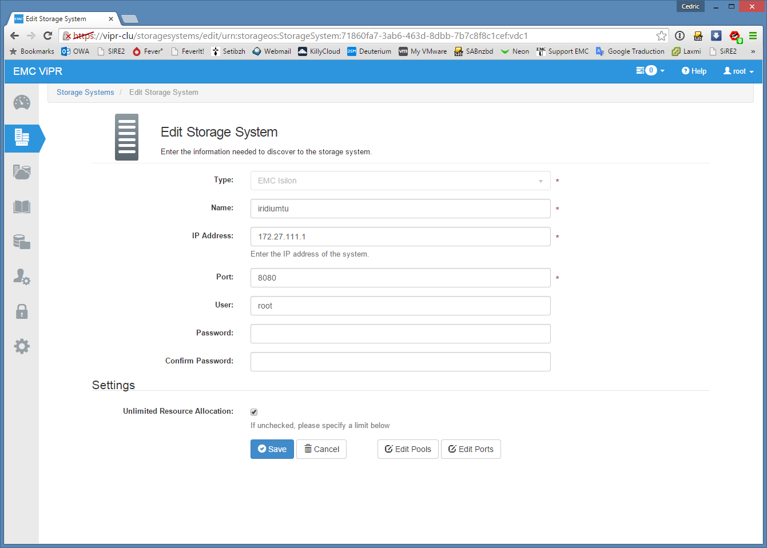The height and width of the screenshot is (548, 767).
Task: Open the root user dropdown menu
Action: 738,71
